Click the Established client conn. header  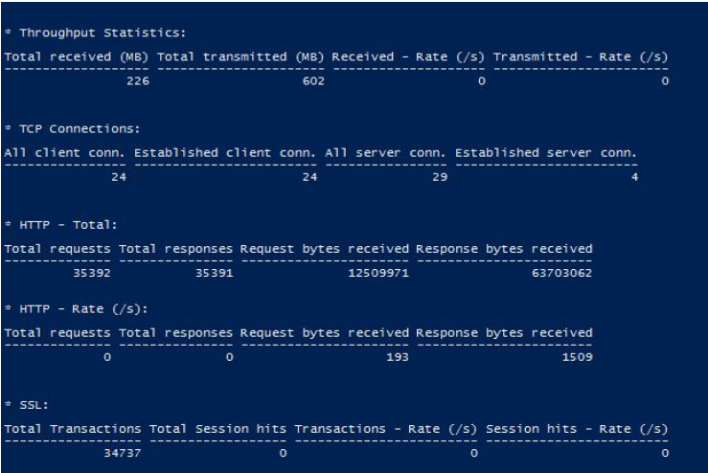(225, 153)
